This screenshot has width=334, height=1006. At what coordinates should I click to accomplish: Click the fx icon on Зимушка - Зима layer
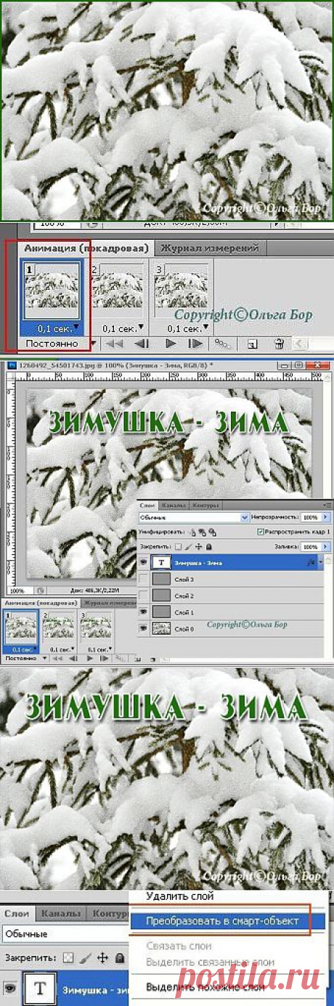click(x=310, y=562)
